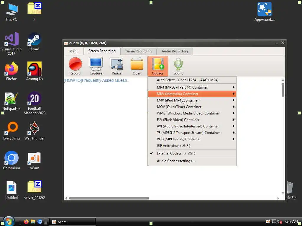302x226 pixels.
Task: Switch to the Game Recording tab
Action: click(x=139, y=51)
